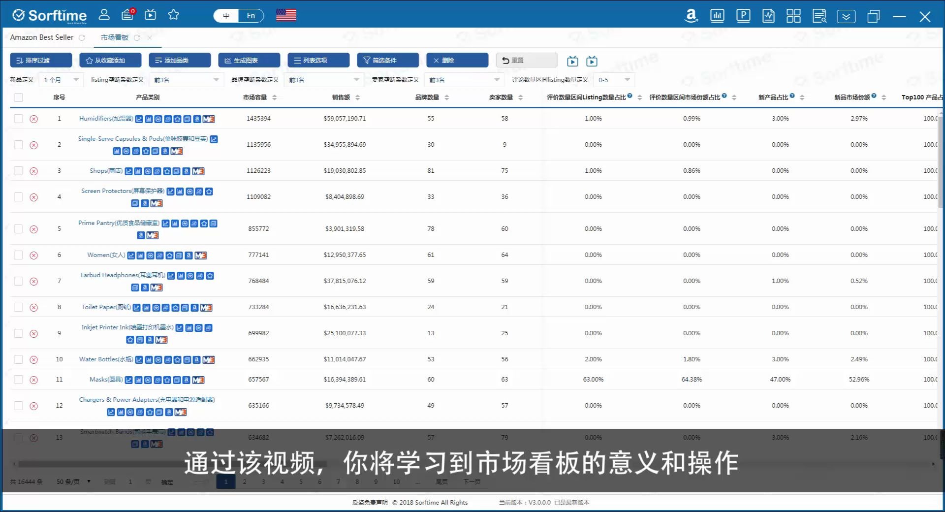Open the bar chart icon for Toilet Paper
The height and width of the screenshot is (512, 945).
coord(146,308)
